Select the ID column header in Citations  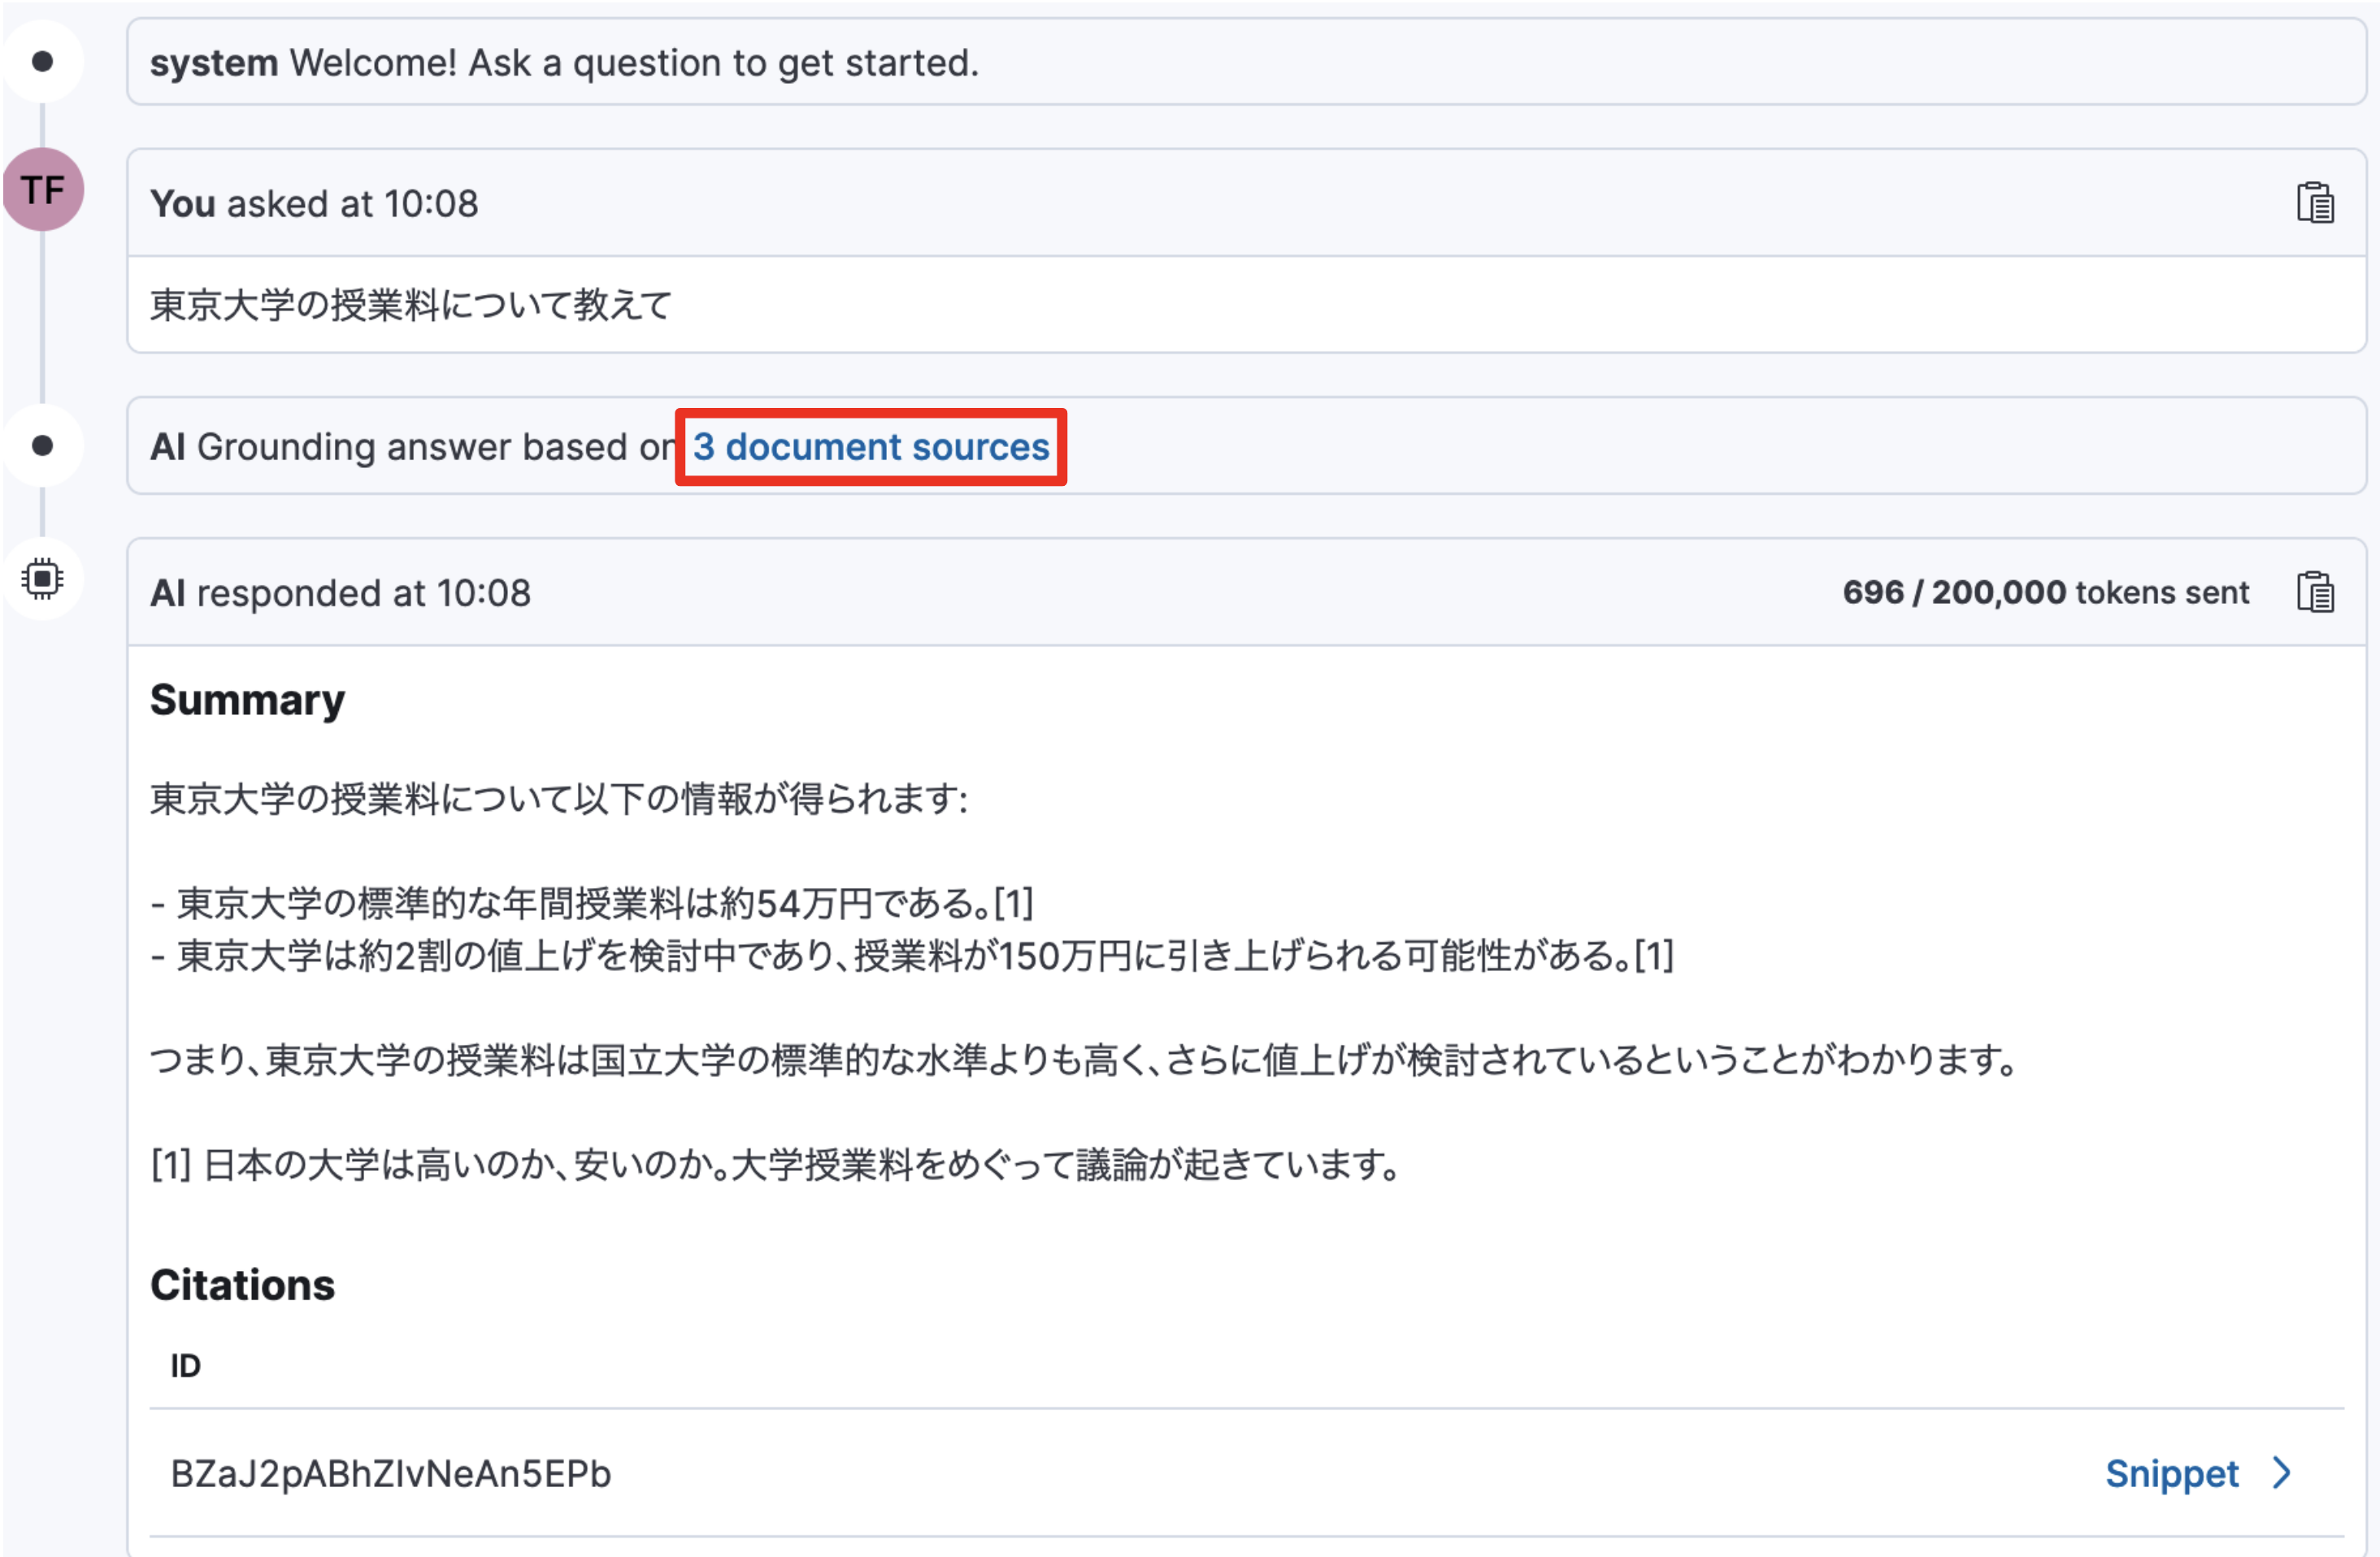pos(185,1365)
